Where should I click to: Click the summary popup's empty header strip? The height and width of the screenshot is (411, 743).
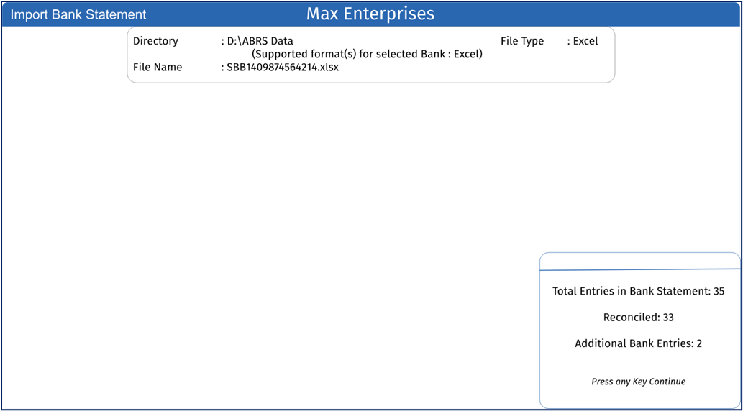pos(639,261)
